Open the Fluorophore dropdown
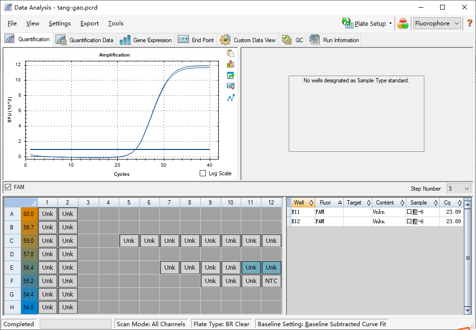This screenshot has height=330, width=476. (x=437, y=23)
